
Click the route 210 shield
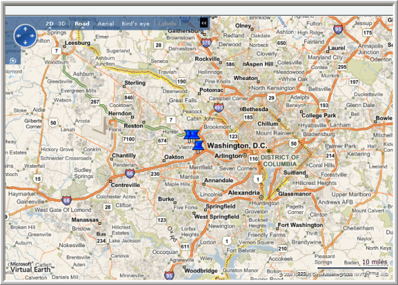click(x=282, y=248)
